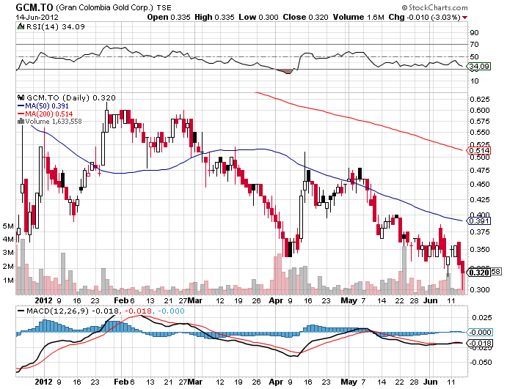Image resolution: width=507 pixels, height=389 pixels.
Task: Click the 5M volume axis label
Action: [x=8, y=226]
